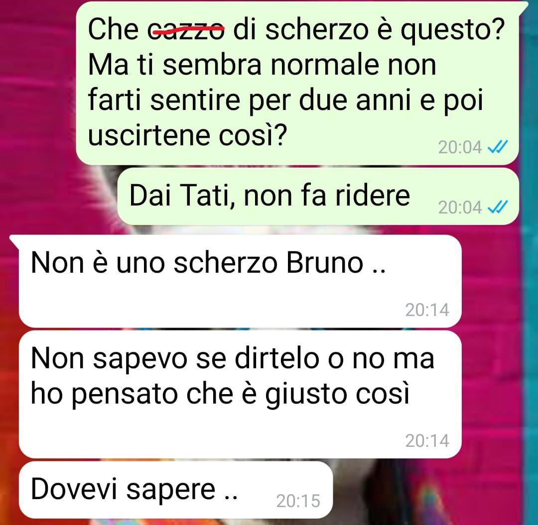This screenshot has height=525, width=538.
Task: Click the text line "ho pensato che è giusto così"
Action: [220, 395]
